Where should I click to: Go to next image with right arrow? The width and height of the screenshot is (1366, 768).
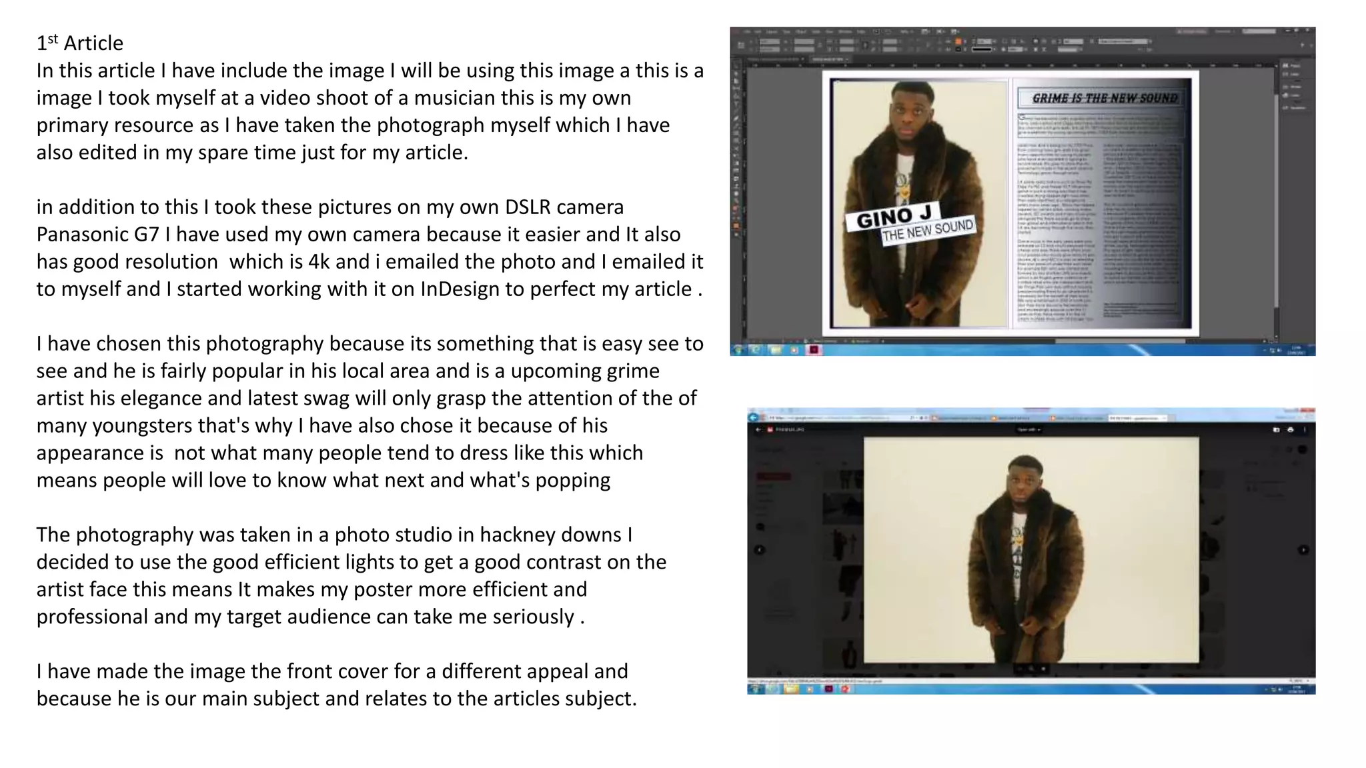[1303, 550]
